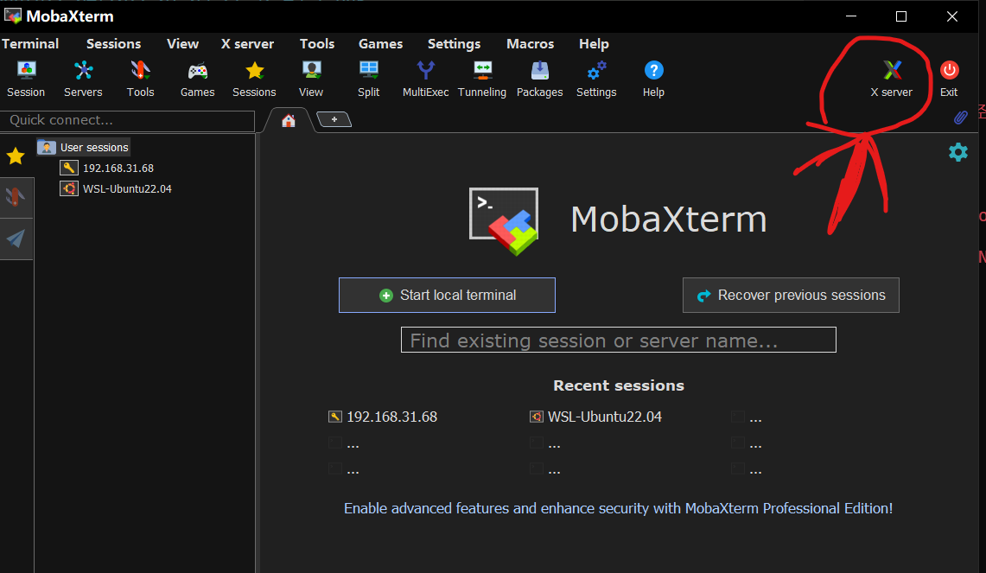Click the paperclip attach icon
Viewport: 986px width, 573px height.
[960, 117]
